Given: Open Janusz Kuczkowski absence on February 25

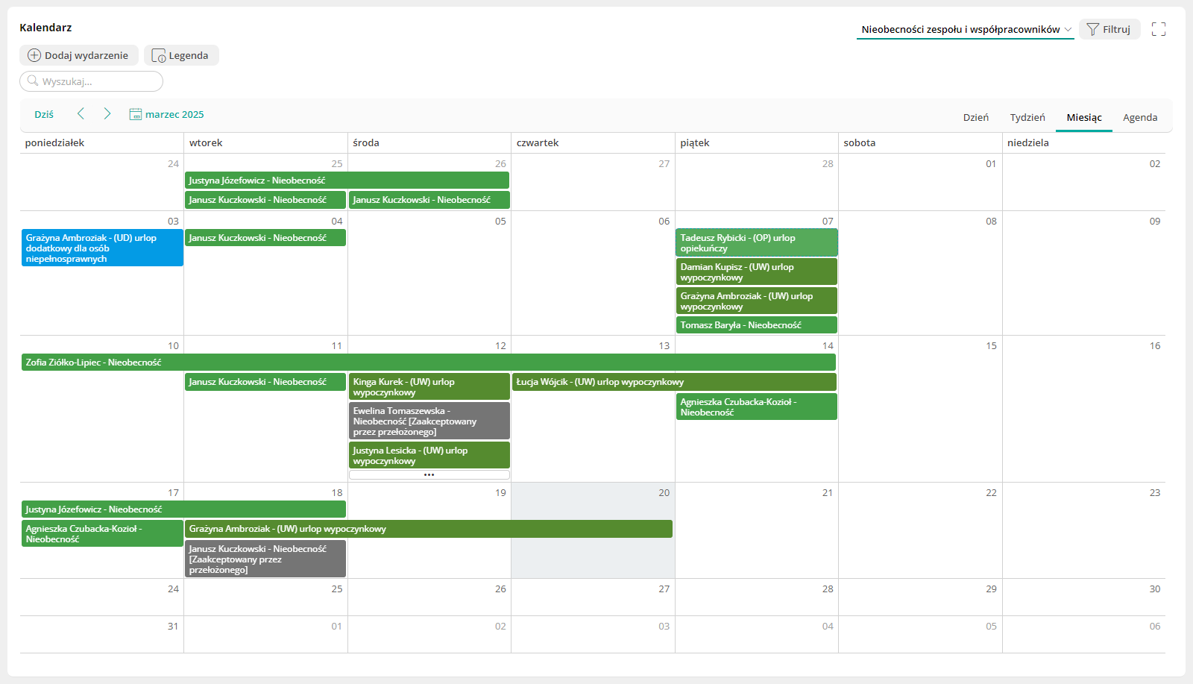Looking at the screenshot, I should pos(265,200).
